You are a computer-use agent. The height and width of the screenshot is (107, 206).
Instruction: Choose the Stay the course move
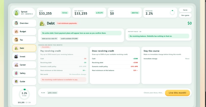[166, 65]
